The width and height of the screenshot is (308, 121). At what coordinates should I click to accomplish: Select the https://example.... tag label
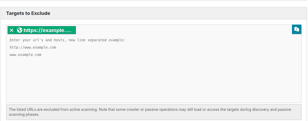click(x=47, y=30)
